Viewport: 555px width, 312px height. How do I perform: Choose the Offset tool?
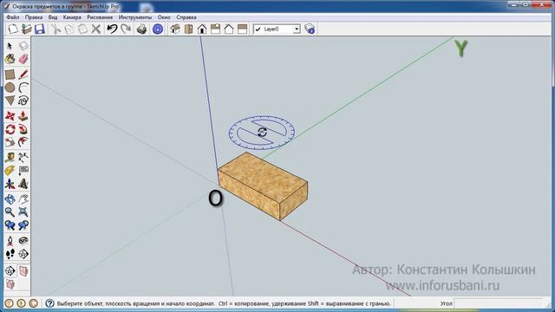click(23, 142)
